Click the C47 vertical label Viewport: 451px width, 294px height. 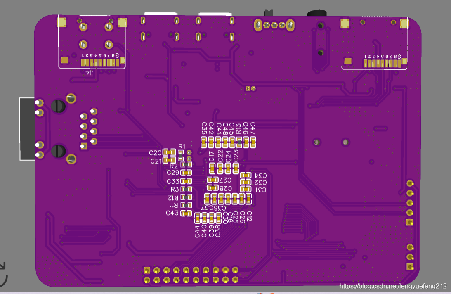click(x=253, y=128)
